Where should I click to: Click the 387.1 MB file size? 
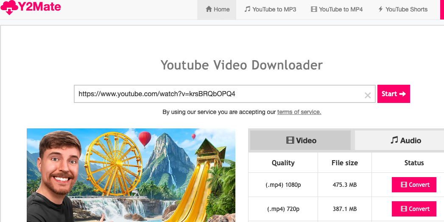345,209
